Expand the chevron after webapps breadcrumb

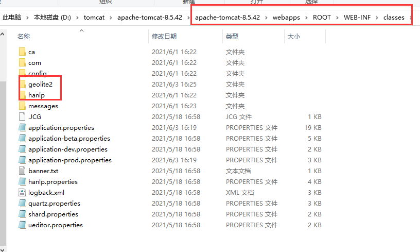306,18
